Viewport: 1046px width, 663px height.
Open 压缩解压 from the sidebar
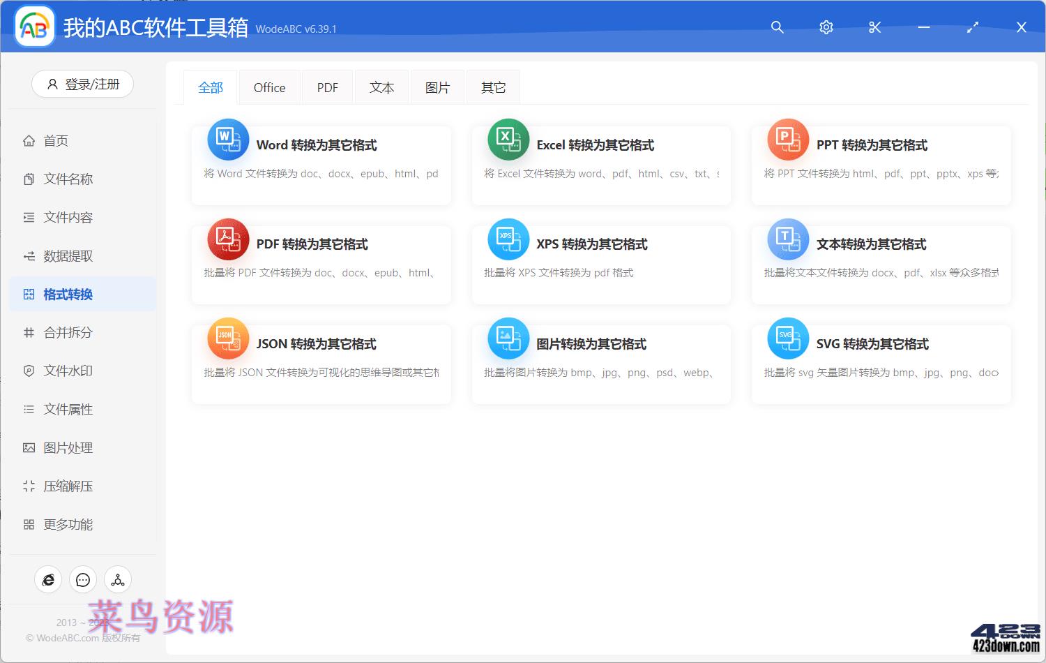68,486
